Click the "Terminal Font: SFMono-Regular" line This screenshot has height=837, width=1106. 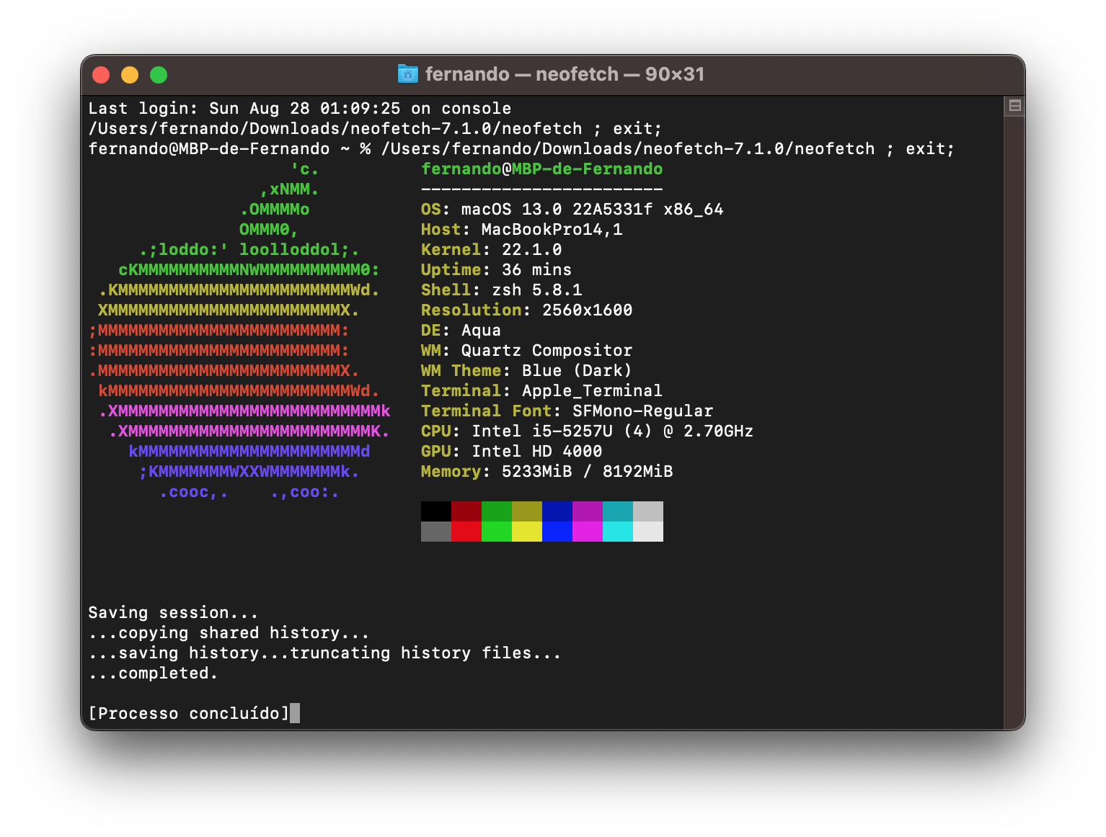click(567, 411)
